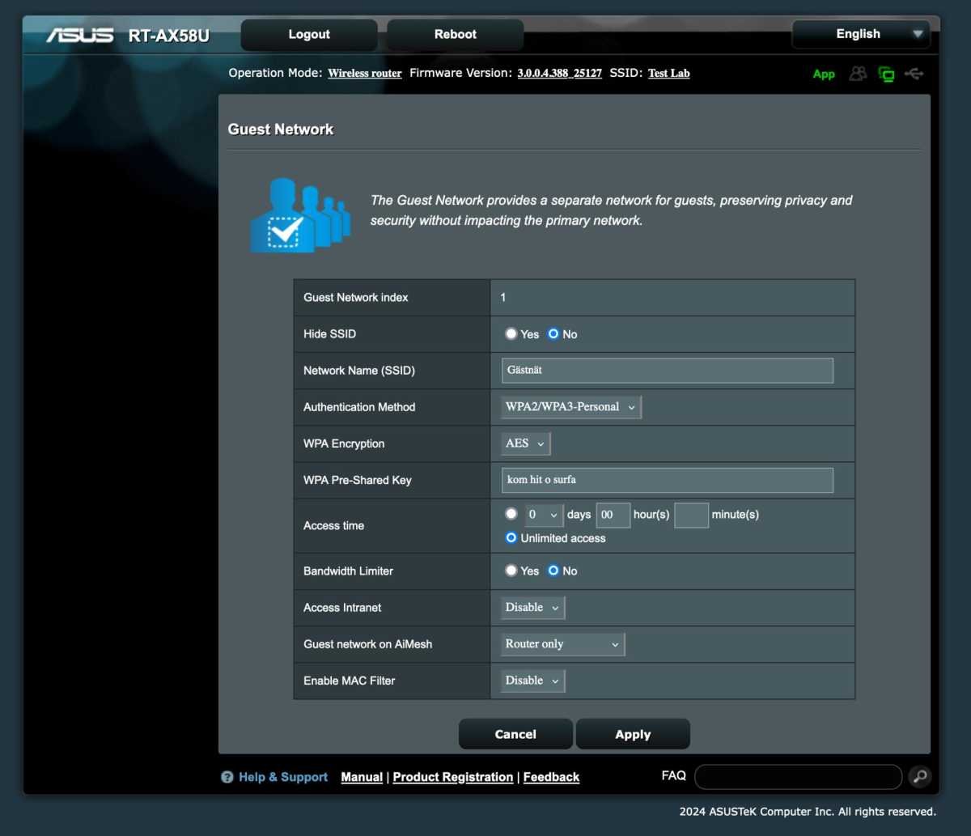
Task: Select the Unlimited access radio option
Action: pos(511,537)
